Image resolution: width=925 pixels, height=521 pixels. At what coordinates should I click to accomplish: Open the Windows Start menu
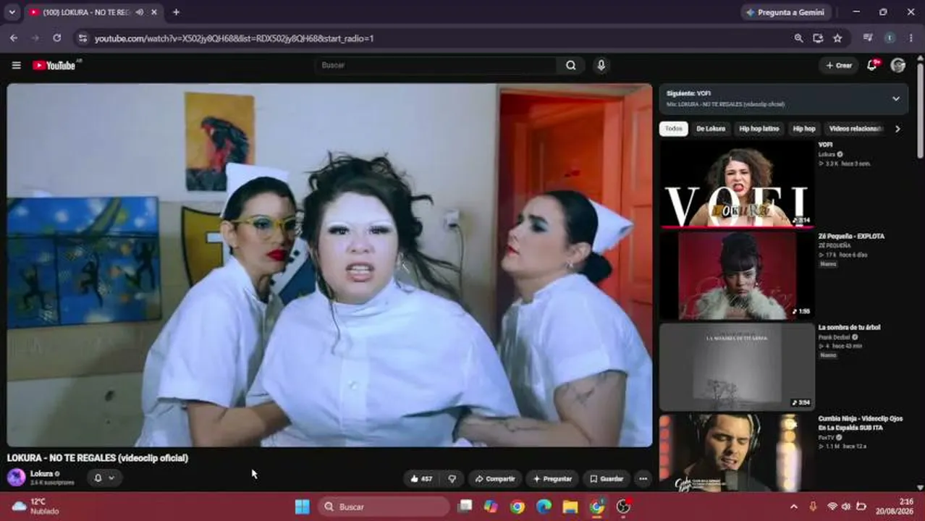pos(303,507)
